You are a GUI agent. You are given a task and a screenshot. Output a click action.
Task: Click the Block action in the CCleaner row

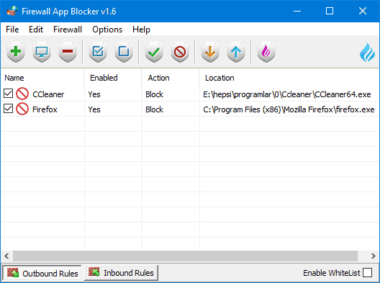pyautogui.click(x=154, y=94)
